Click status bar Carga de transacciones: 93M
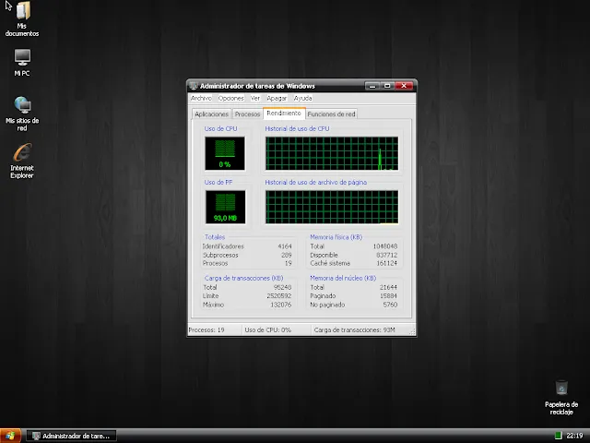590x443 pixels. tap(354, 330)
